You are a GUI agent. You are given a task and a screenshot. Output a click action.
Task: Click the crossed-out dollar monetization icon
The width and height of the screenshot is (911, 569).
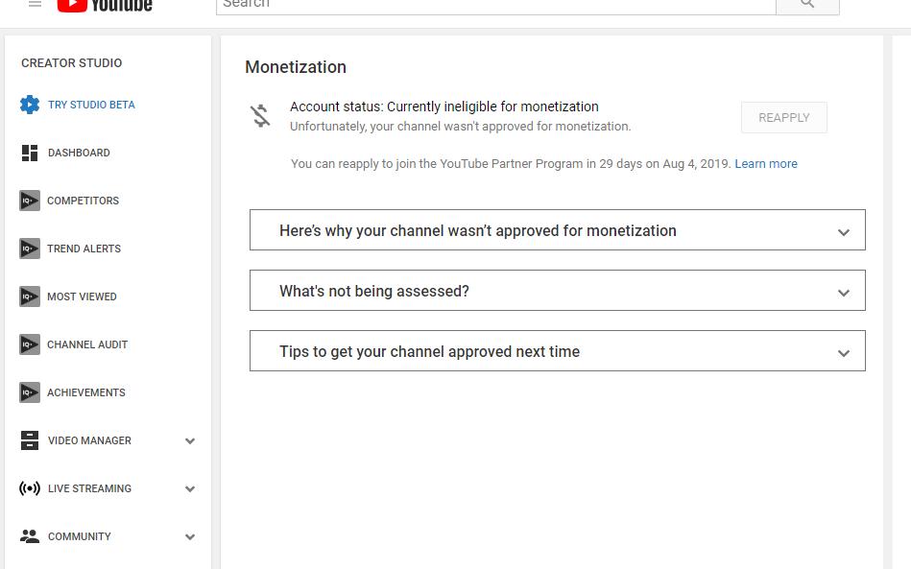pyautogui.click(x=260, y=115)
